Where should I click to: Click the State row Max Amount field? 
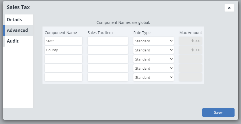(x=190, y=41)
